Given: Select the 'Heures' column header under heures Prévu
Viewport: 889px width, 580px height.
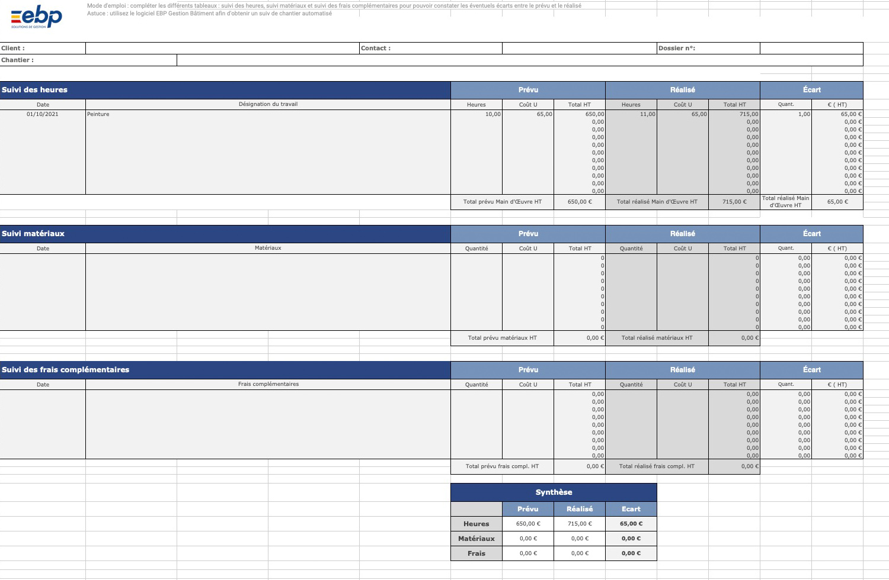Looking at the screenshot, I should [477, 105].
